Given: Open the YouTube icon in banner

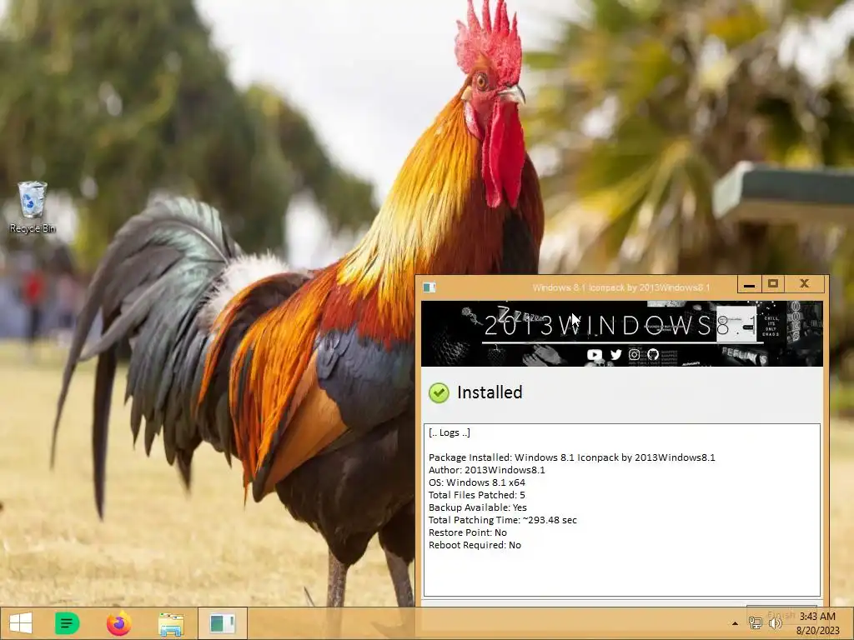Looking at the screenshot, I should (594, 355).
